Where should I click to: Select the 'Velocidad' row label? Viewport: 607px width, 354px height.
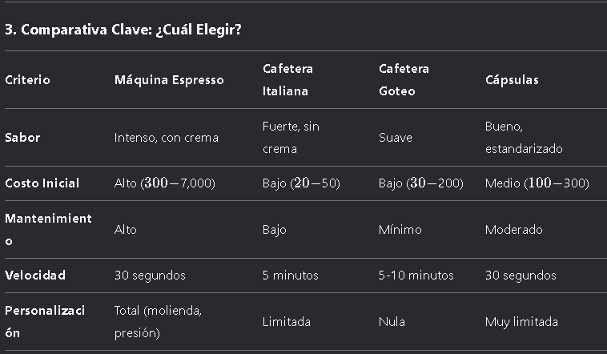pyautogui.click(x=35, y=276)
